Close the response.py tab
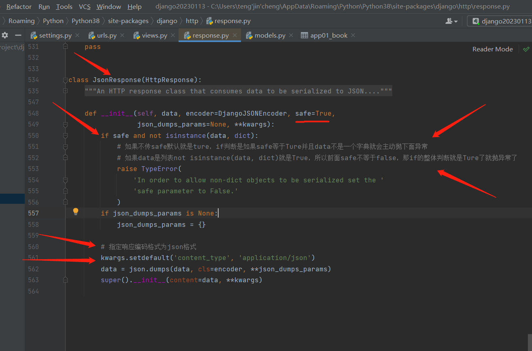The image size is (532, 351). click(x=235, y=35)
